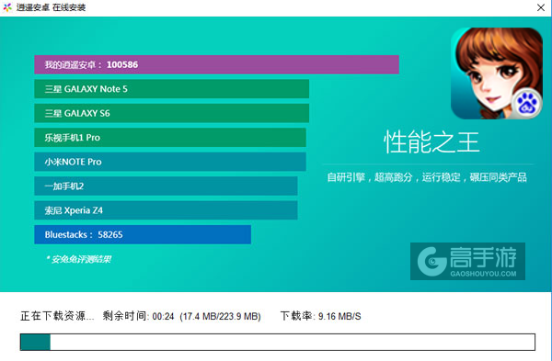Click the Baidu paw badge on avatar
Screen dimensions: 552x361
[527, 104]
